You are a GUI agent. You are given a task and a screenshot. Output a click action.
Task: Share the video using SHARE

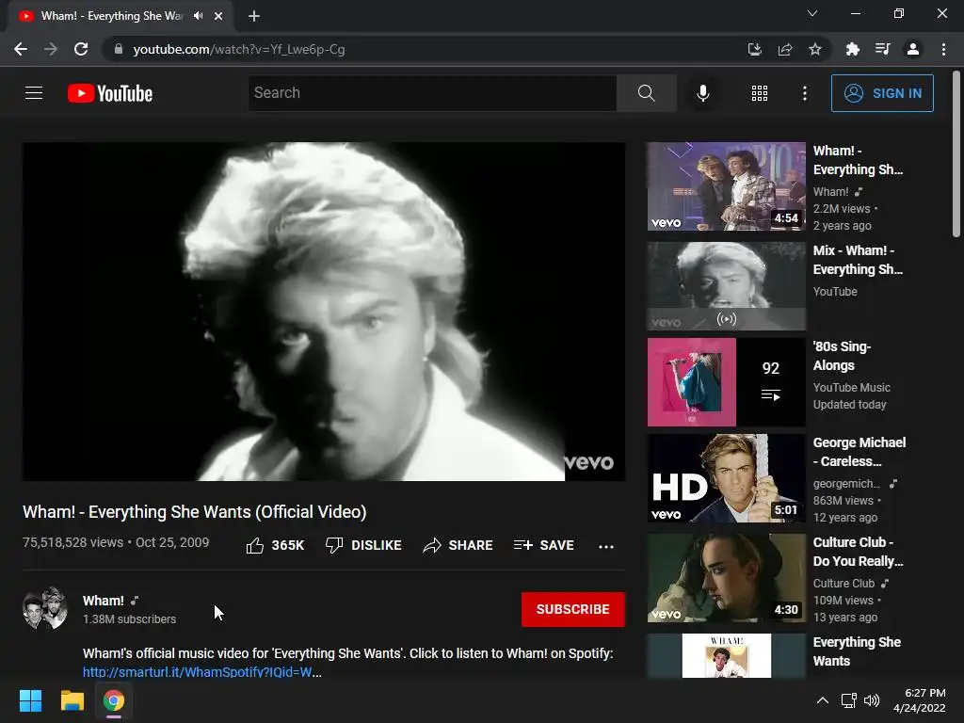[x=458, y=545]
